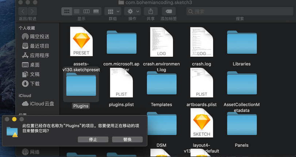
Task: Switch to gallery view mode
Action: pyautogui.click(x=96, y=12)
